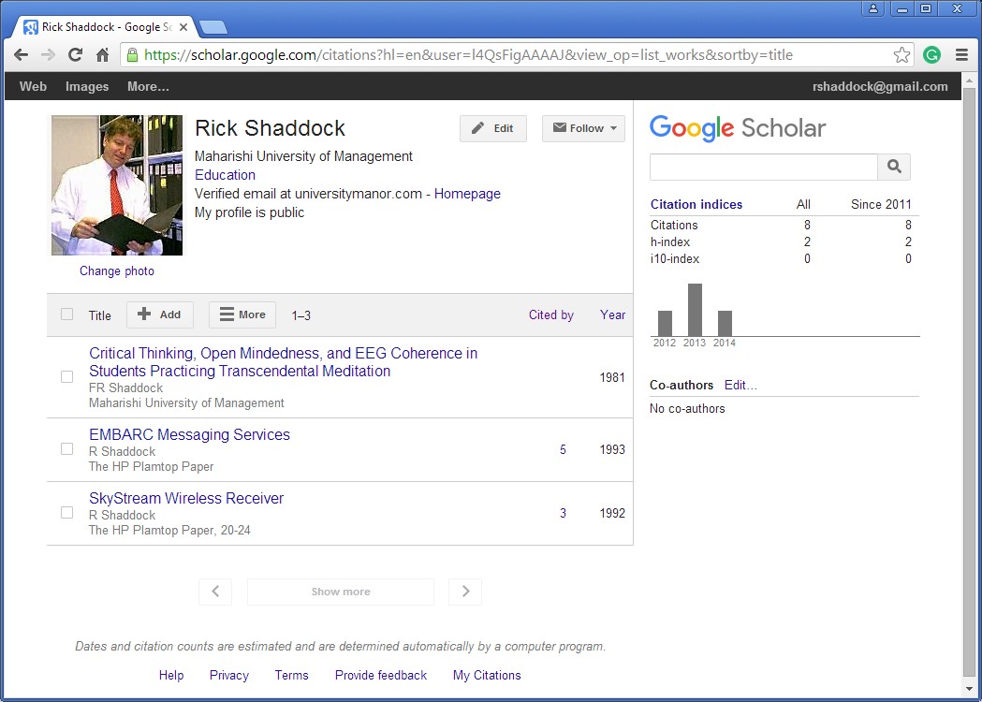Check the SkyStream Wireless Receiver row box
This screenshot has height=702, width=982.
click(67, 513)
